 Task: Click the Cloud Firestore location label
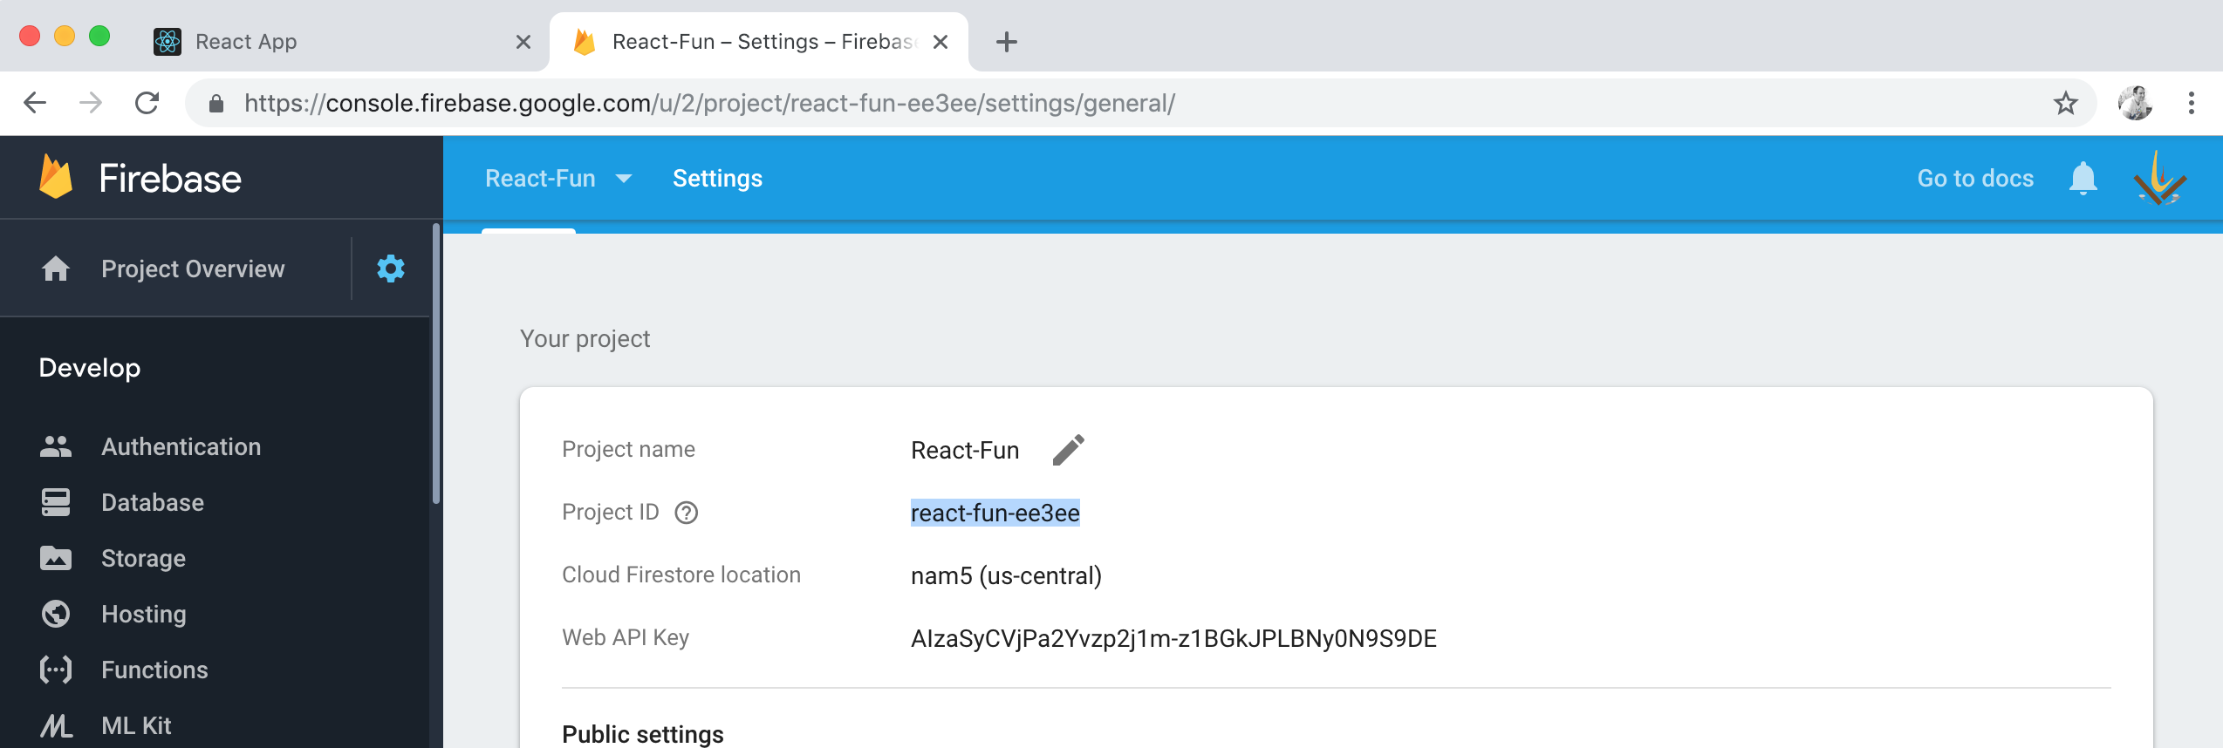click(x=681, y=575)
